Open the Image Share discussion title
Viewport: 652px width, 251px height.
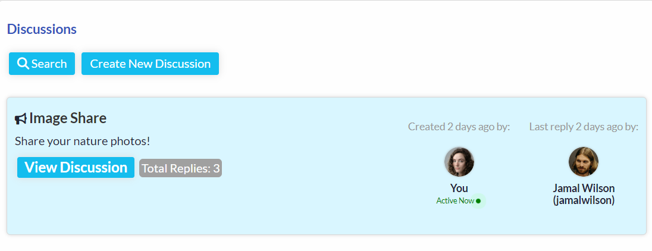point(68,118)
